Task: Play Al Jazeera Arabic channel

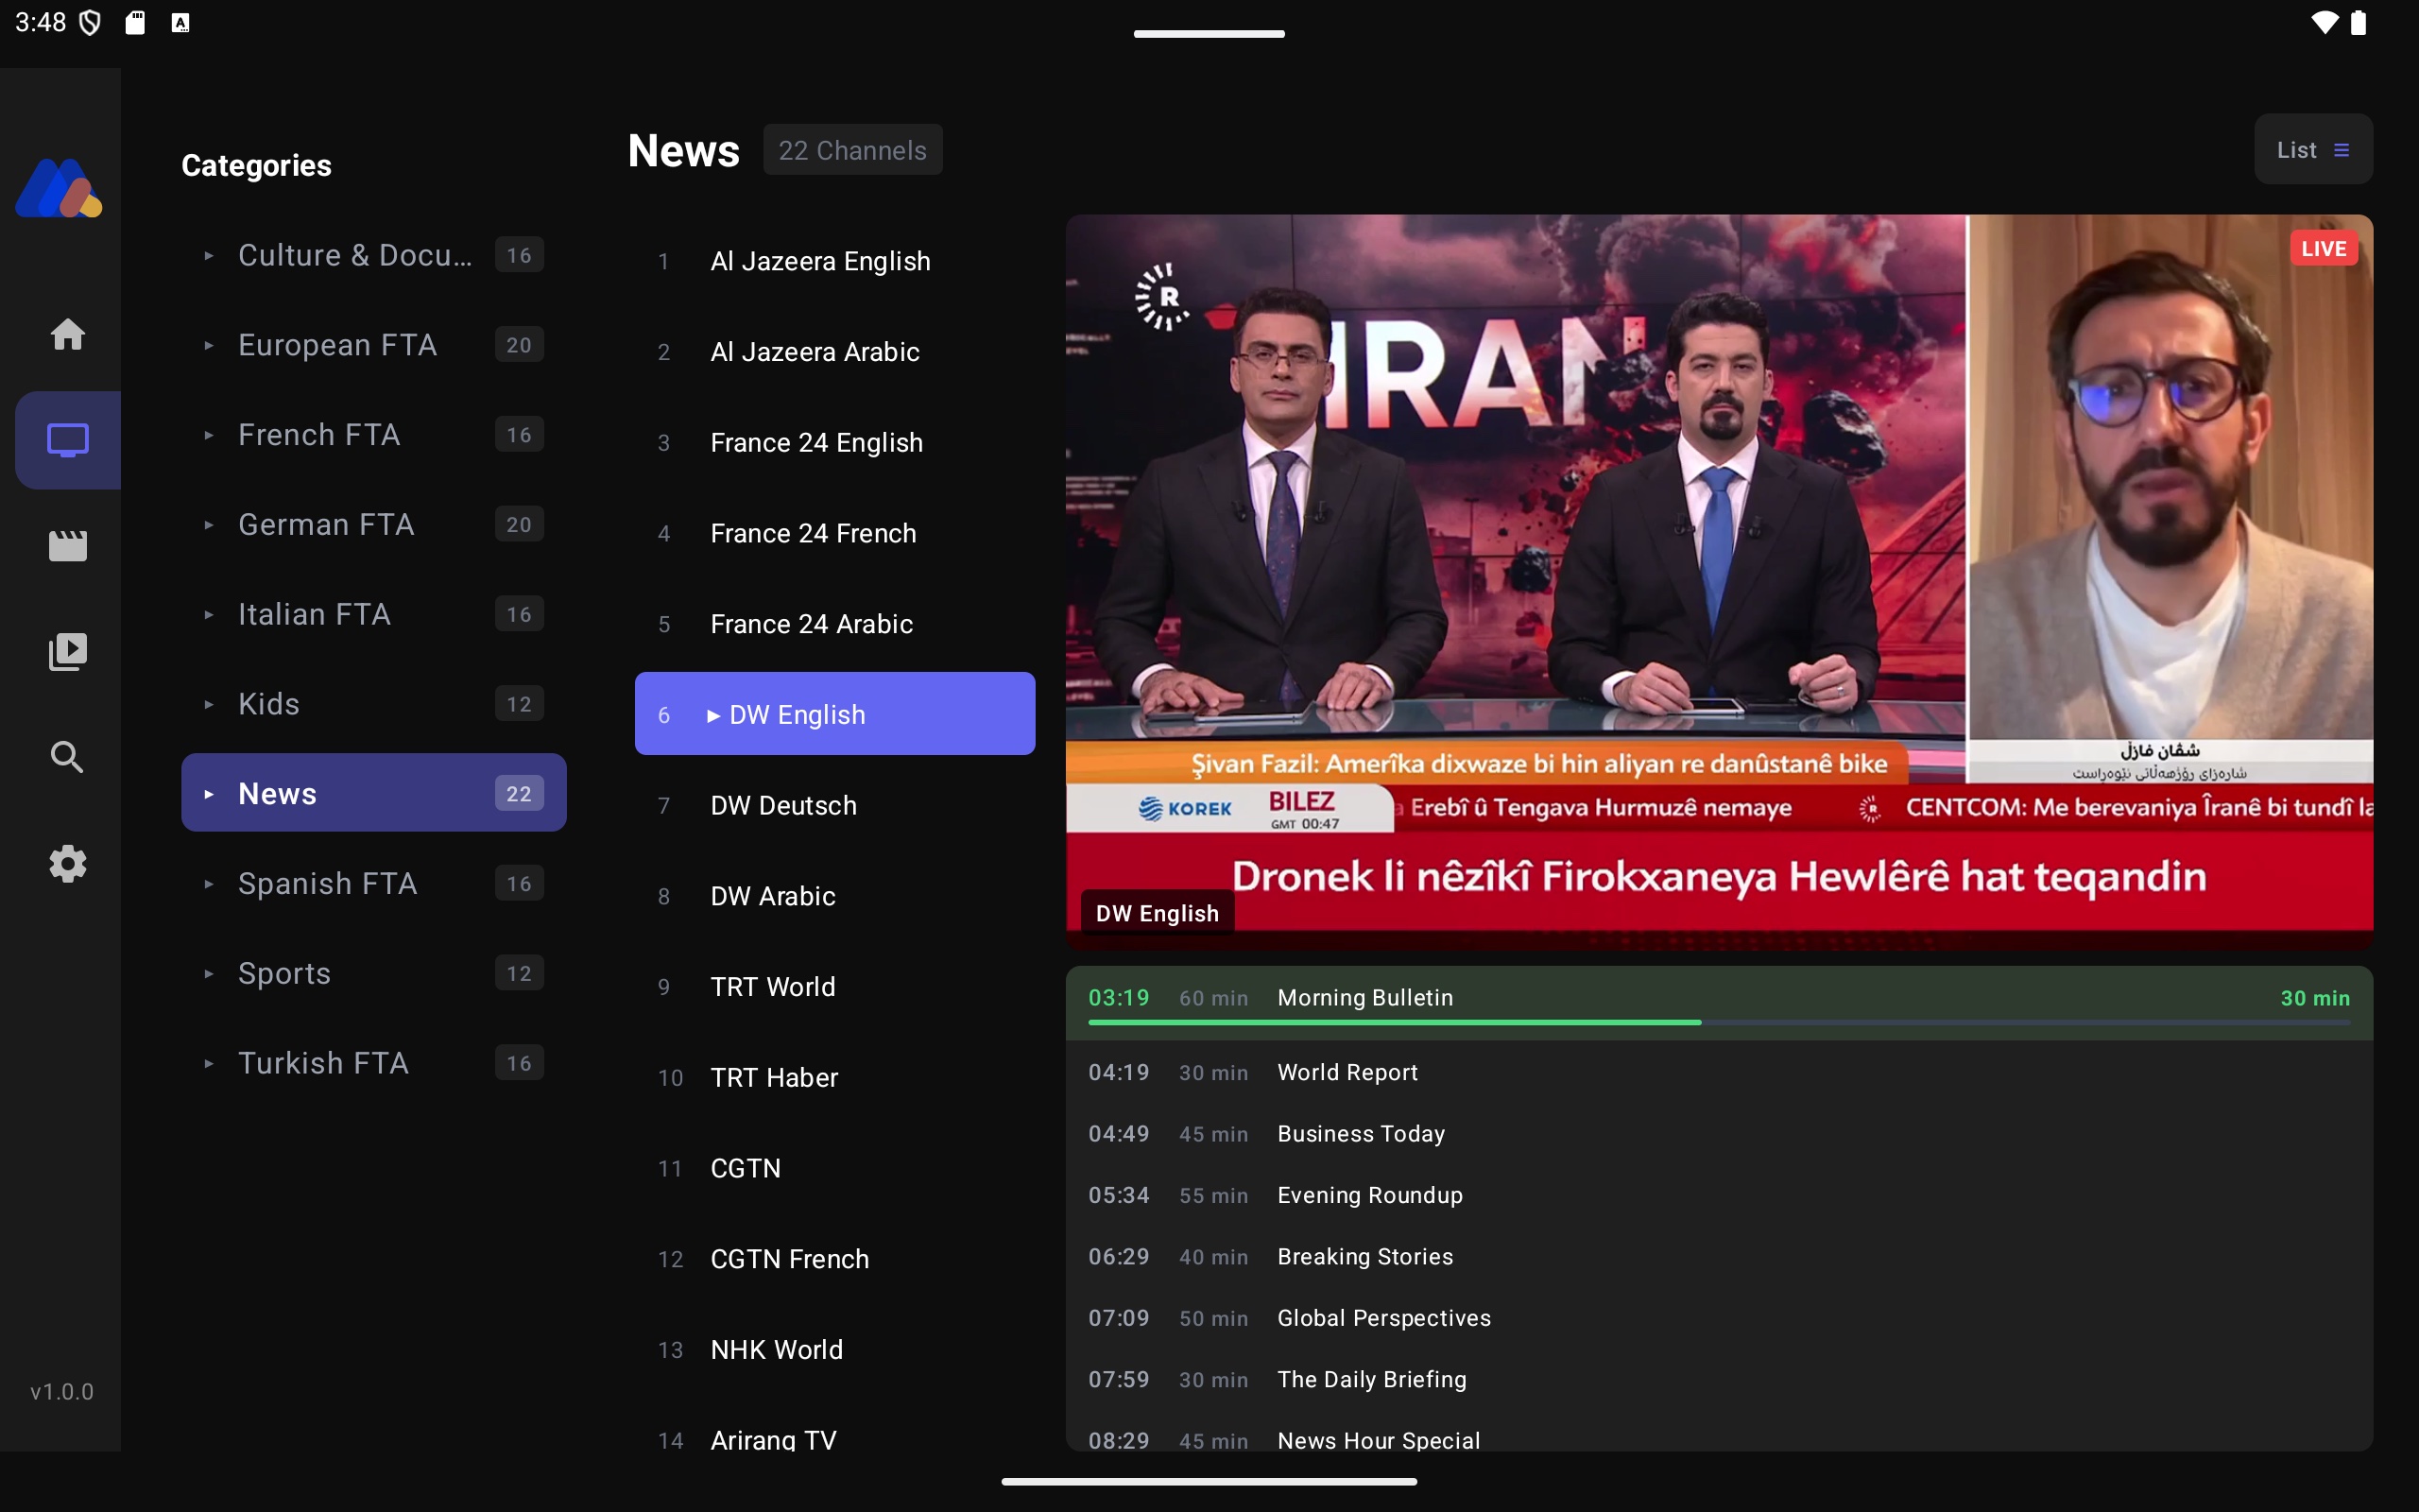Action: (834, 352)
